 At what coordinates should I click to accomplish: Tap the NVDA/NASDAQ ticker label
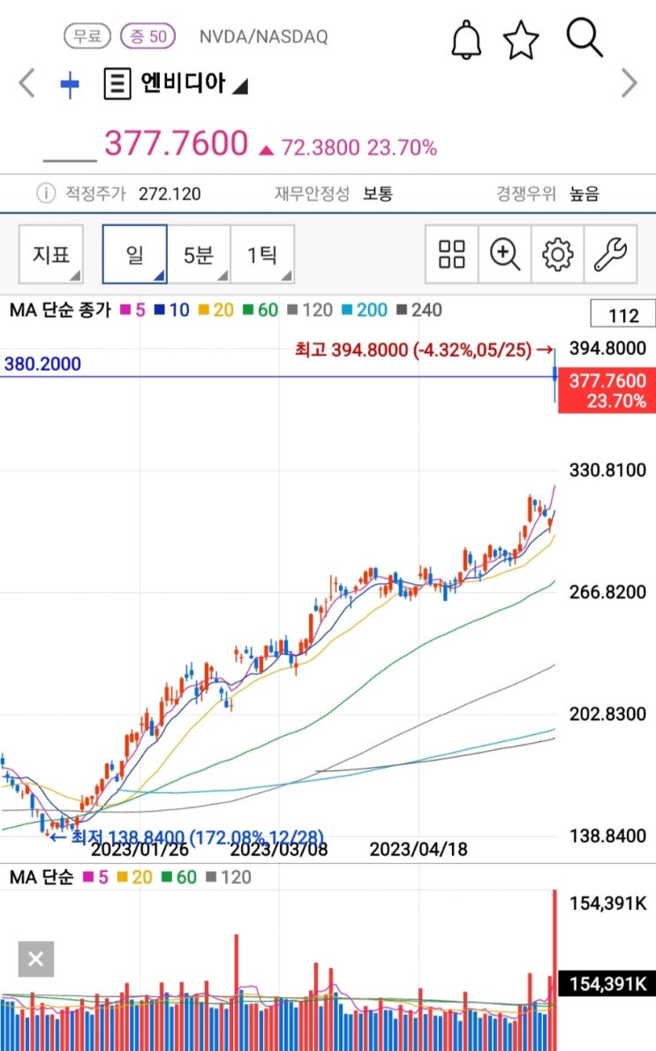[x=264, y=36]
